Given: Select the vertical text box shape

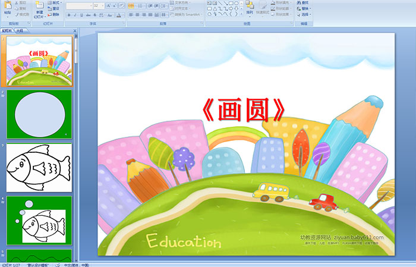Looking at the screenshot, I should click(215, 3).
